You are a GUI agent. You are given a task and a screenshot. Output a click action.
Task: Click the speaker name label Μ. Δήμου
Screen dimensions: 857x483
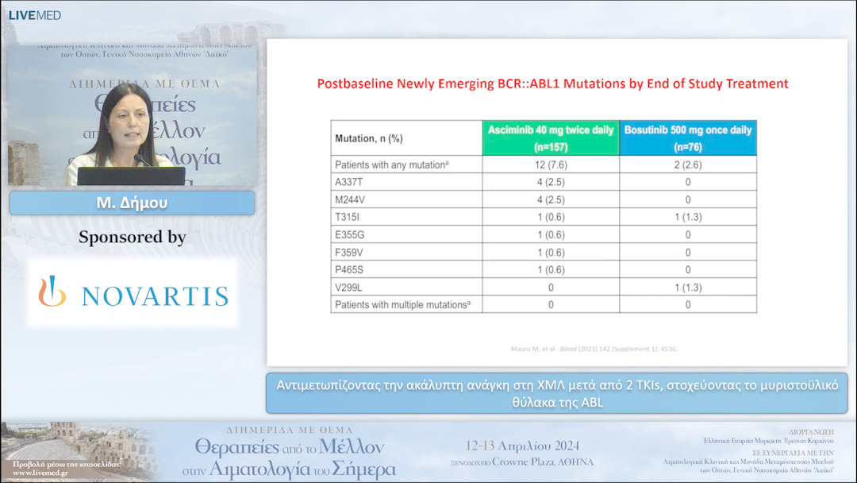[132, 203]
